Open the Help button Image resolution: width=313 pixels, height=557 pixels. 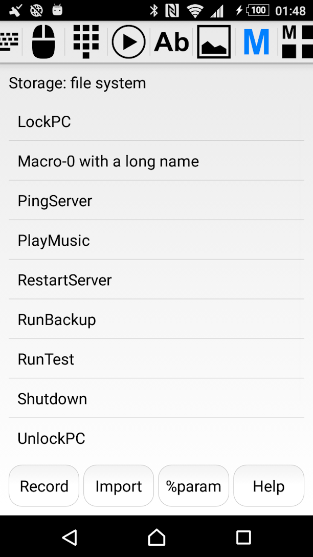click(269, 486)
